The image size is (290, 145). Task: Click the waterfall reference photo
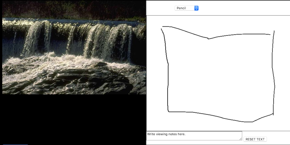[74, 47]
